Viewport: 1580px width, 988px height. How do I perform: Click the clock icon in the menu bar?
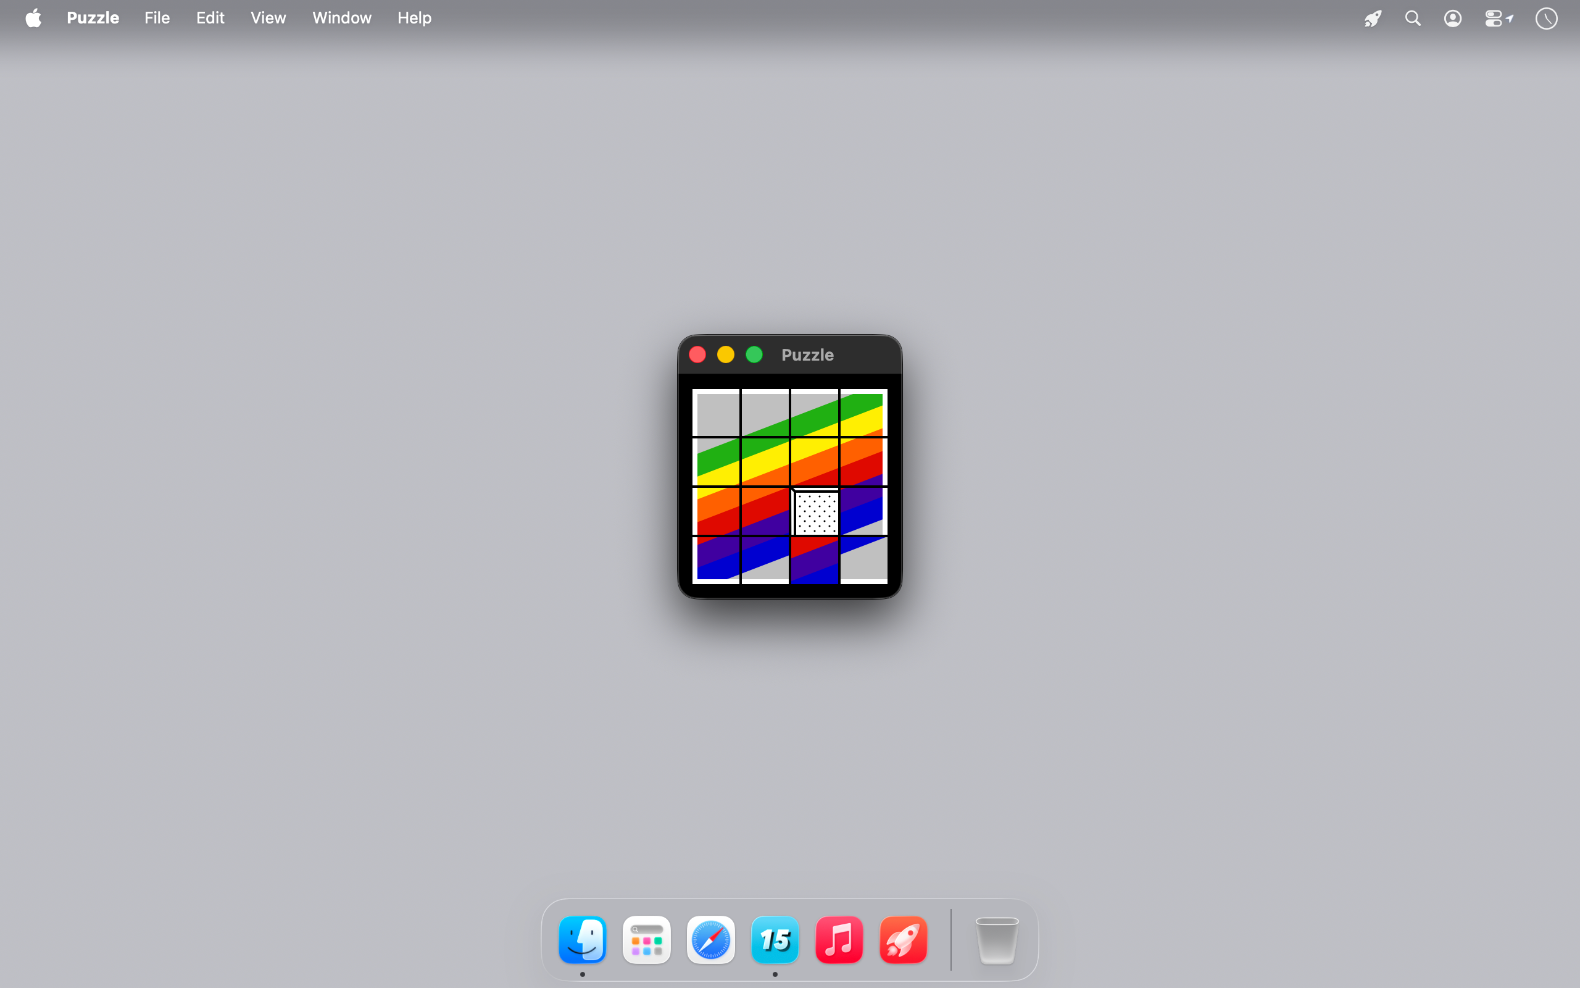pyautogui.click(x=1546, y=19)
